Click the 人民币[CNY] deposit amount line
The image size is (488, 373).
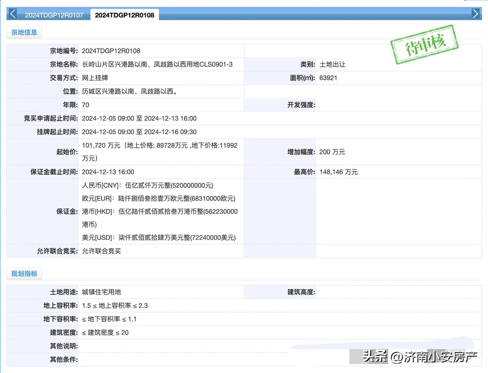pyautogui.click(x=148, y=186)
